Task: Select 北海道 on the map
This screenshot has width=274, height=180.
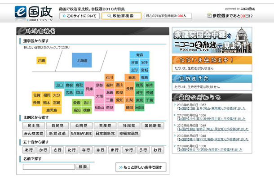Action: 82,60
